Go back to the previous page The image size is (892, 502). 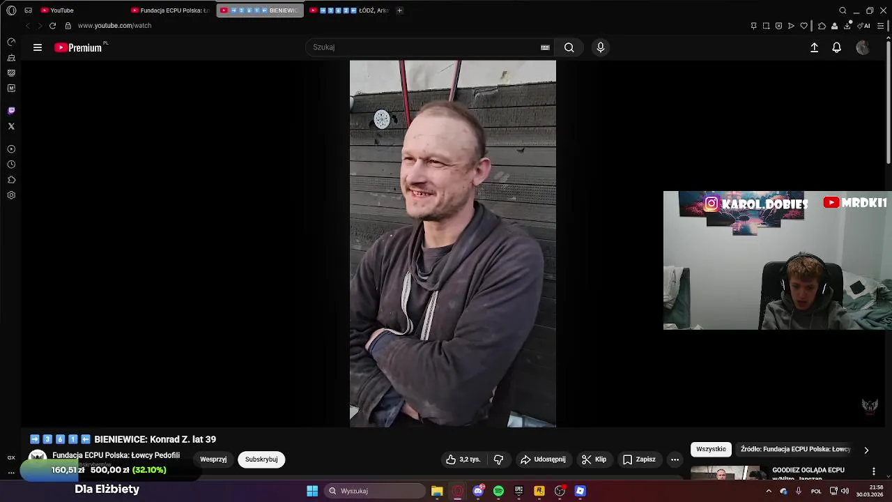coord(28,26)
